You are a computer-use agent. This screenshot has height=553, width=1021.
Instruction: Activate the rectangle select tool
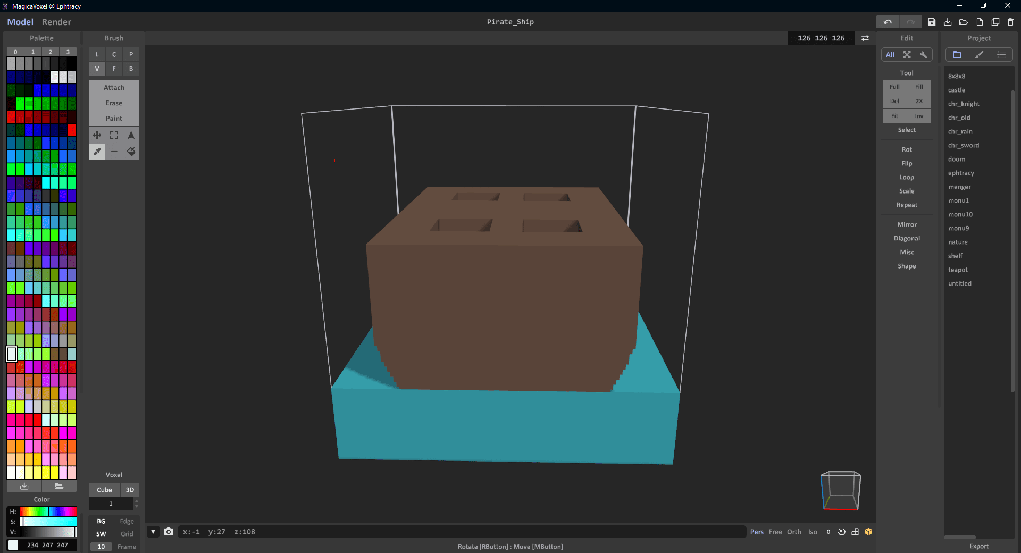tap(114, 135)
